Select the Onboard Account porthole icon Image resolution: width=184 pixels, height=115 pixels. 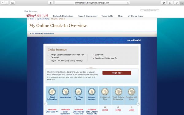[92, 92]
